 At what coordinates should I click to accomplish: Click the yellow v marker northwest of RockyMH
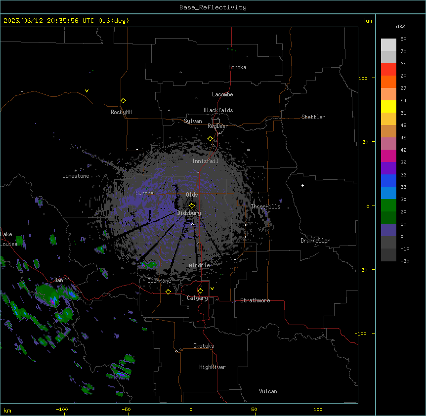click(86, 91)
